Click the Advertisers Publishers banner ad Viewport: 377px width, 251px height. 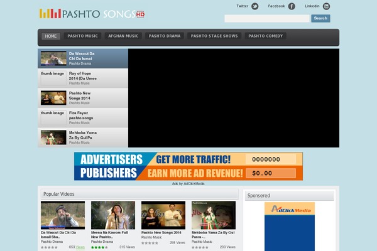[188, 166]
